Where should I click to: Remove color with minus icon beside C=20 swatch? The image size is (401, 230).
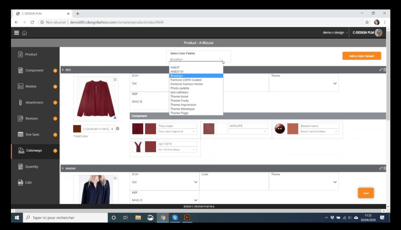[x=117, y=129]
